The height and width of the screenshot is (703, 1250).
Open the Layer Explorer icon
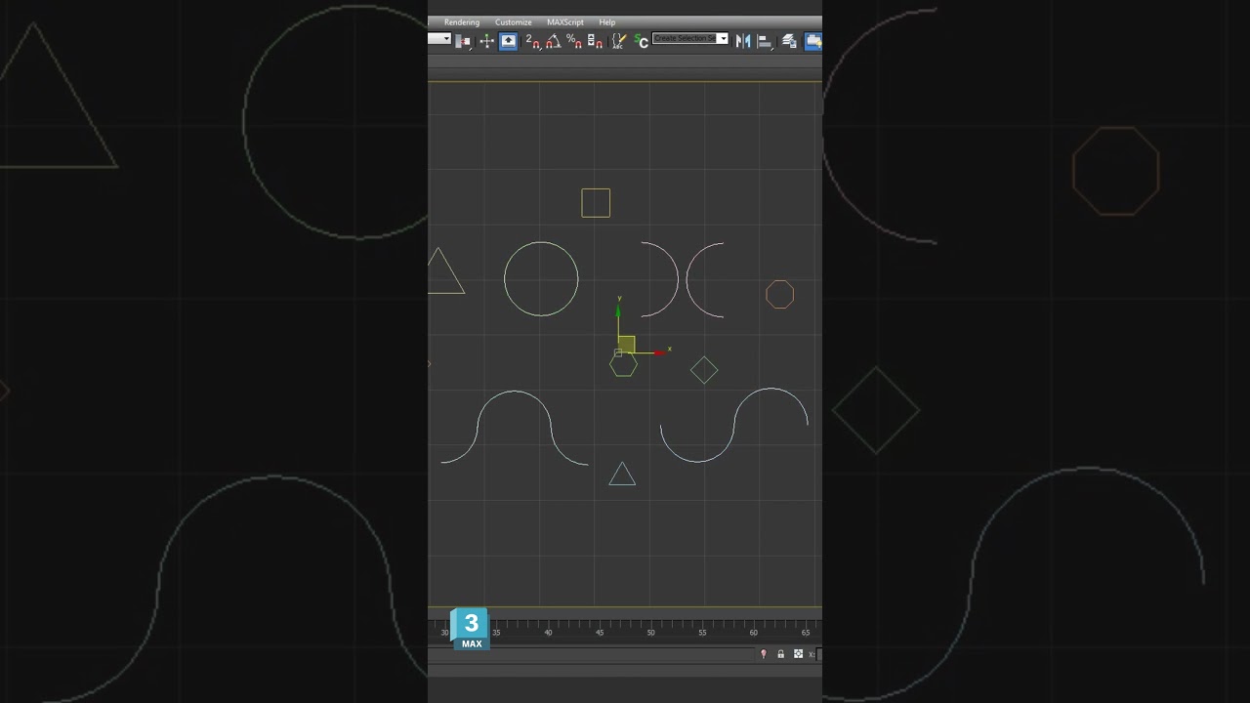point(789,41)
